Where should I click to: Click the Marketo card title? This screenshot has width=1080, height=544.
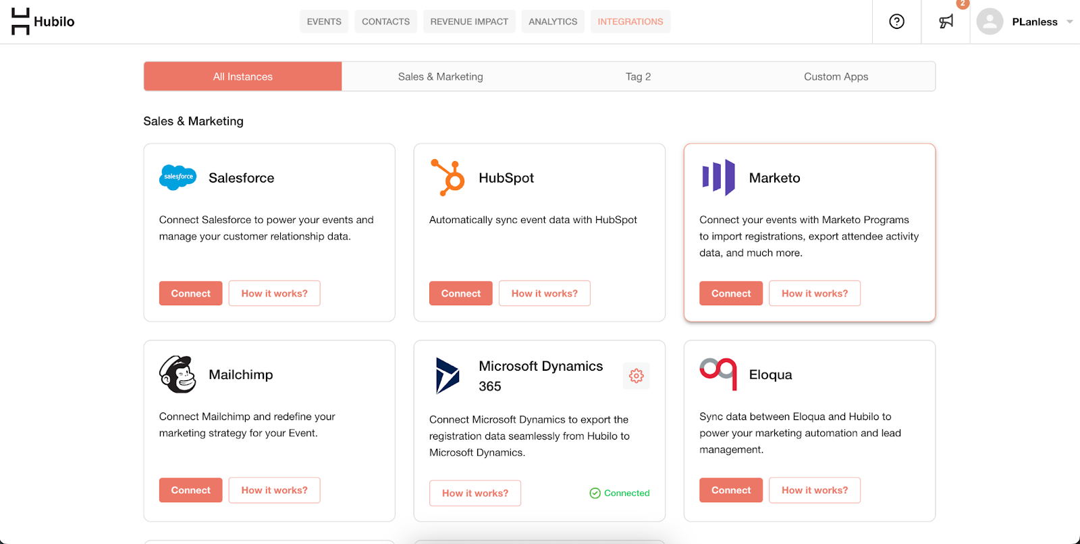[775, 178]
